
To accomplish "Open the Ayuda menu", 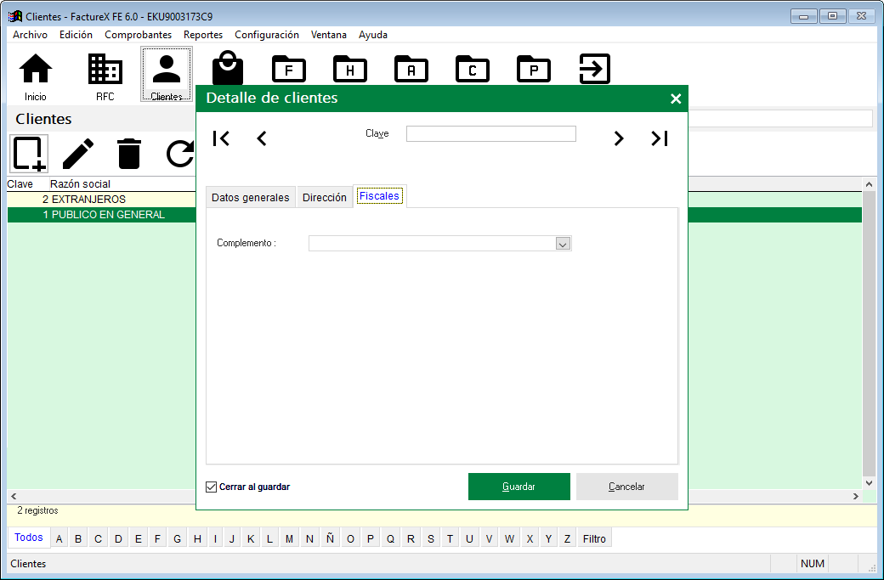I will tap(372, 35).
